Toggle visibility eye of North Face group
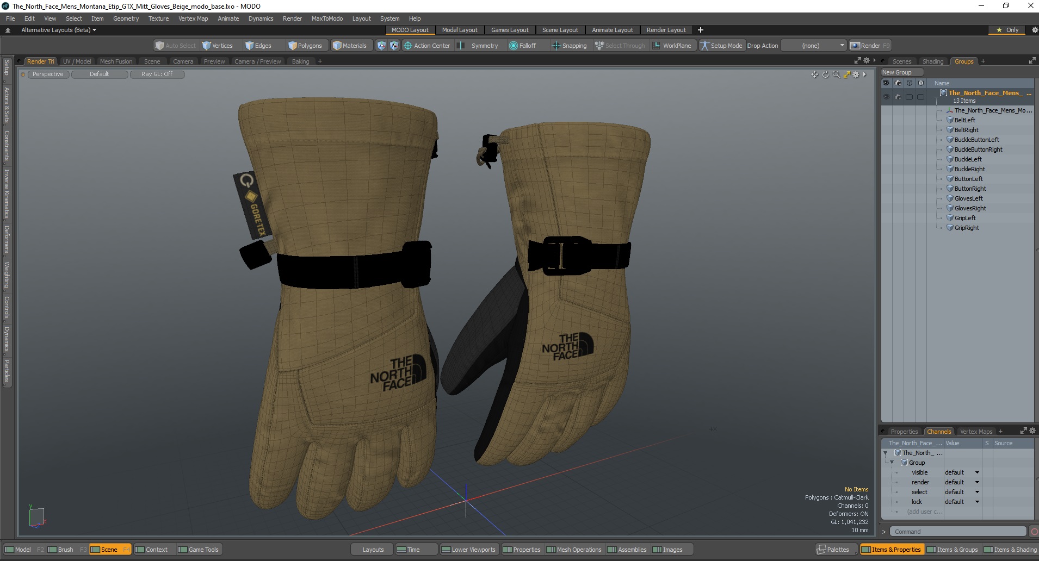1039x561 pixels. coord(886,97)
